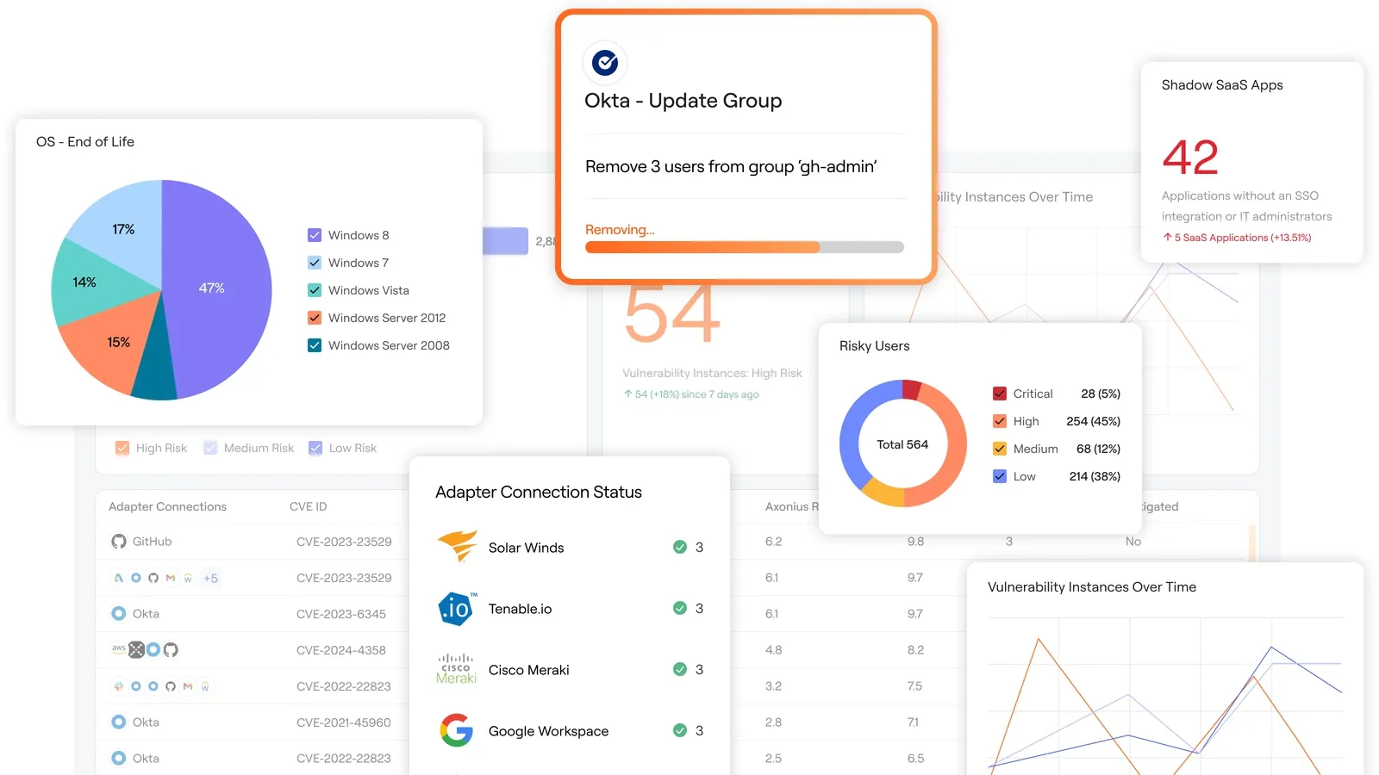Click the Google Workspace adapter name
The image size is (1379, 775).
pyautogui.click(x=548, y=731)
